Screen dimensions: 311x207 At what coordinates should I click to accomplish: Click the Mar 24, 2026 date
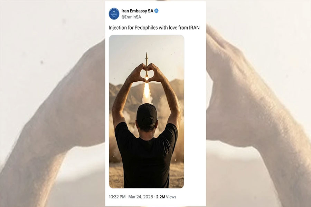click(x=141, y=197)
